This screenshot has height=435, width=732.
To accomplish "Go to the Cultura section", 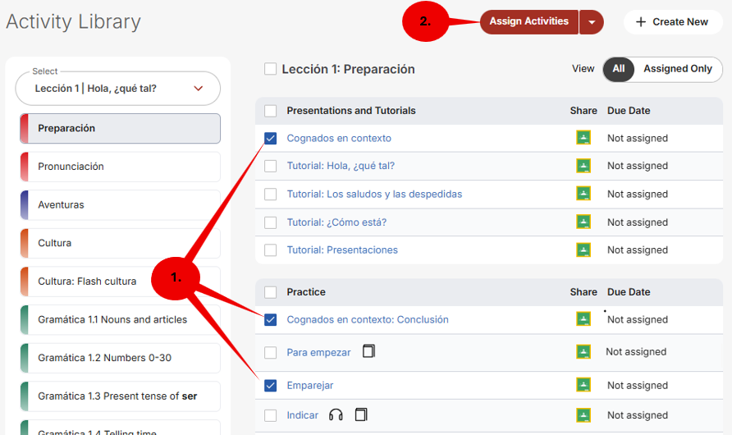I will [x=121, y=243].
